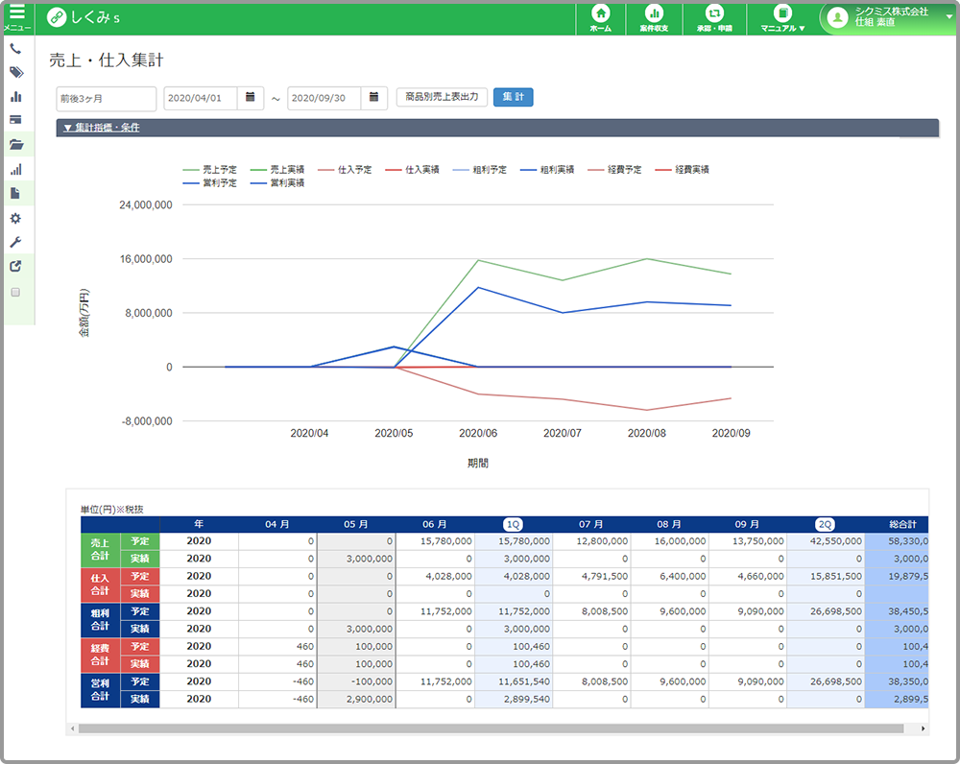This screenshot has height=764, width=960.
Task: Click the table scrollbar right arrow
Action: [x=924, y=728]
